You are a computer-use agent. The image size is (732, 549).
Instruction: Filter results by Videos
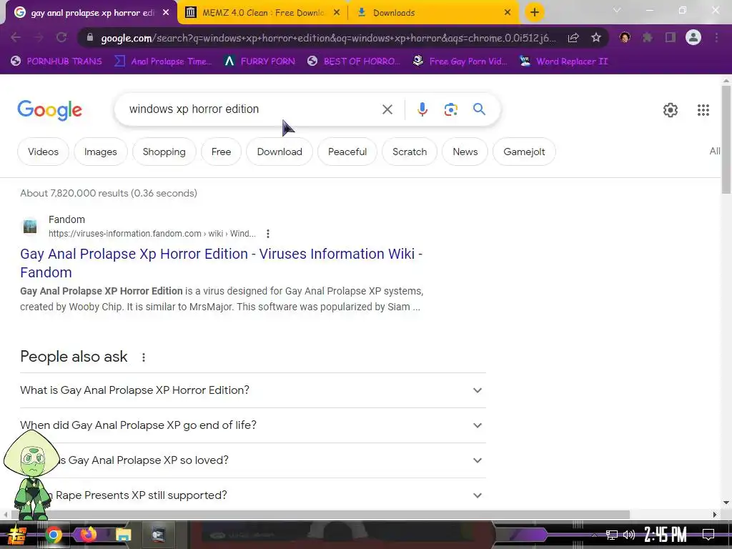[43, 152]
